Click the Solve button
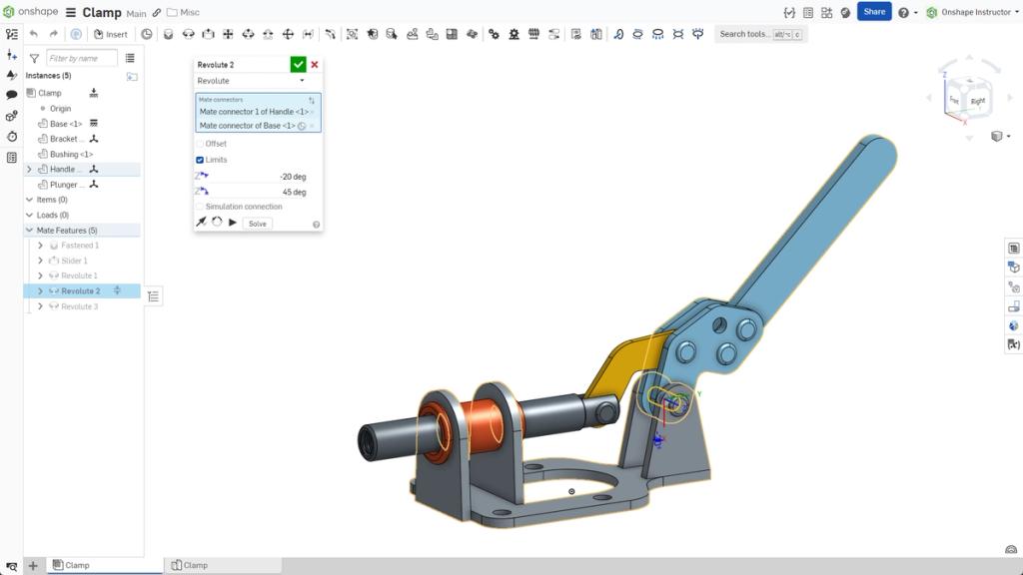1023x575 pixels. pyautogui.click(x=257, y=223)
